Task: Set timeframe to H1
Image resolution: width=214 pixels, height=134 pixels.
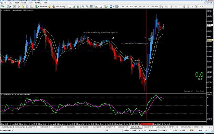Action: 140,7
